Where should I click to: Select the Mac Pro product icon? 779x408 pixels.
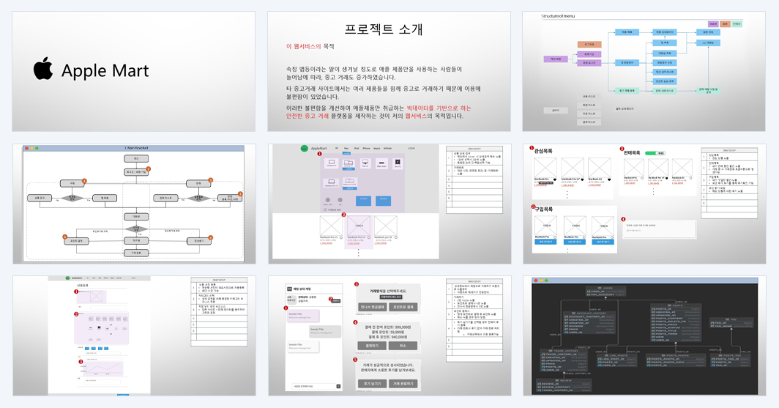pos(398,163)
